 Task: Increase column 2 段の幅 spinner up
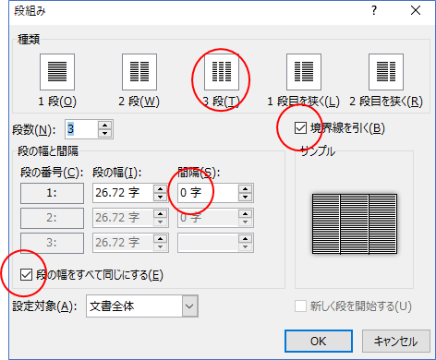tap(160, 214)
